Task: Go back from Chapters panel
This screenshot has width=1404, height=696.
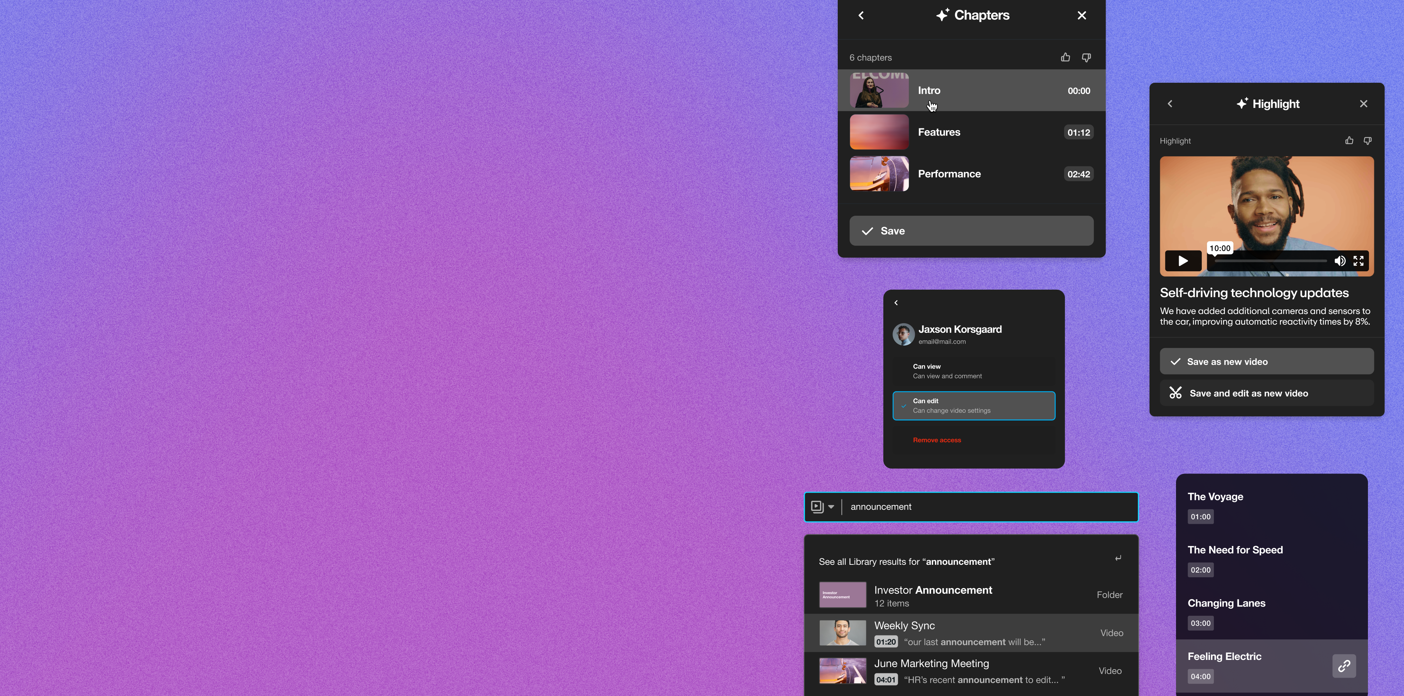Action: coord(861,16)
